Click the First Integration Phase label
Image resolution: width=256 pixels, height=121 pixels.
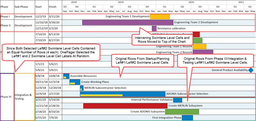tap(167, 117)
